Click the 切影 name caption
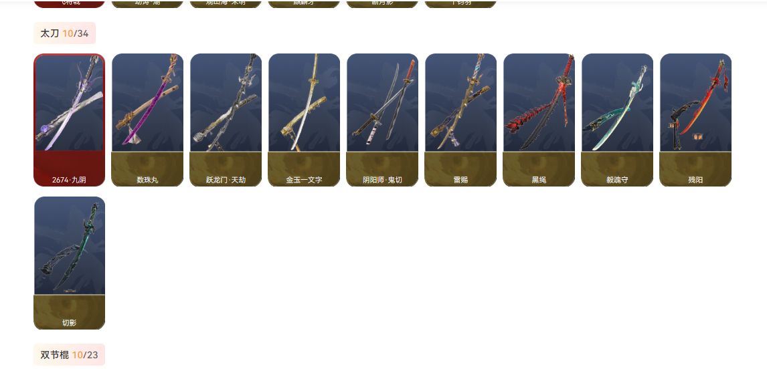This screenshot has width=767, height=369. (x=70, y=323)
